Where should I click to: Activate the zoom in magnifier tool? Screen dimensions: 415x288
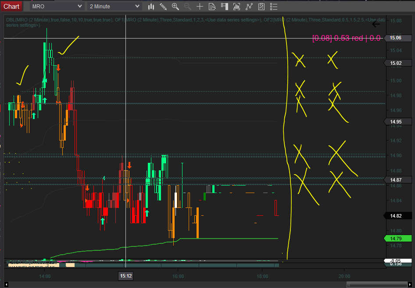tap(175, 7)
